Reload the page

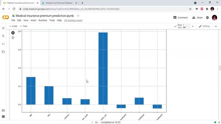[14, 9]
